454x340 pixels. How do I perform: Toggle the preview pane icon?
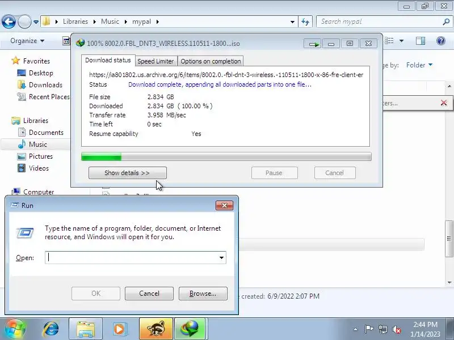pyautogui.click(x=420, y=41)
